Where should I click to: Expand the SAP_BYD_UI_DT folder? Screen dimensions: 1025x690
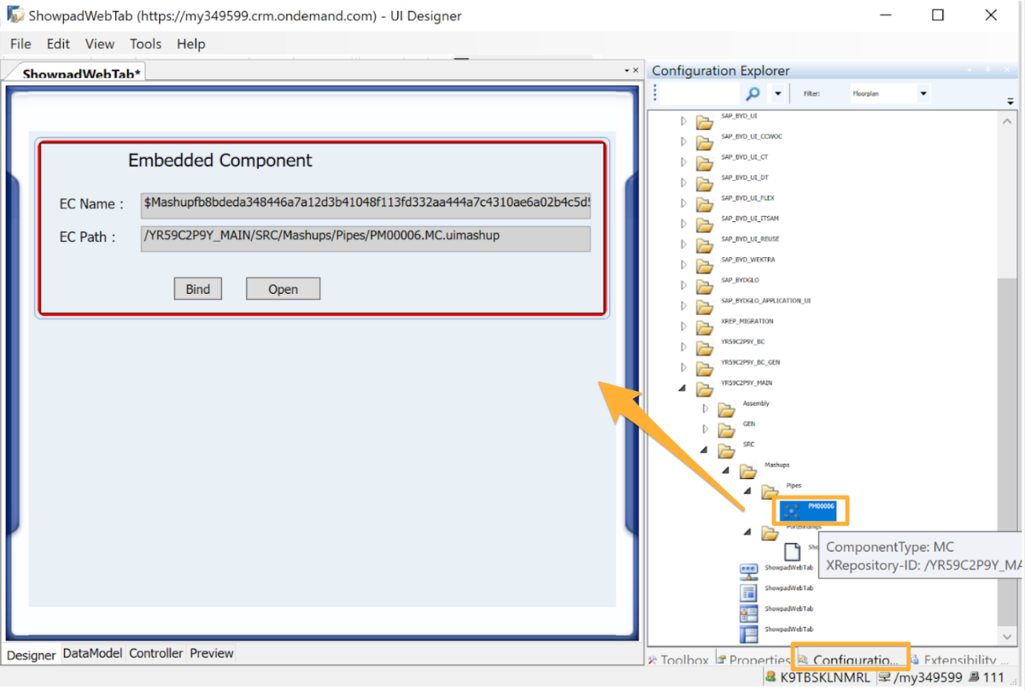[682, 183]
